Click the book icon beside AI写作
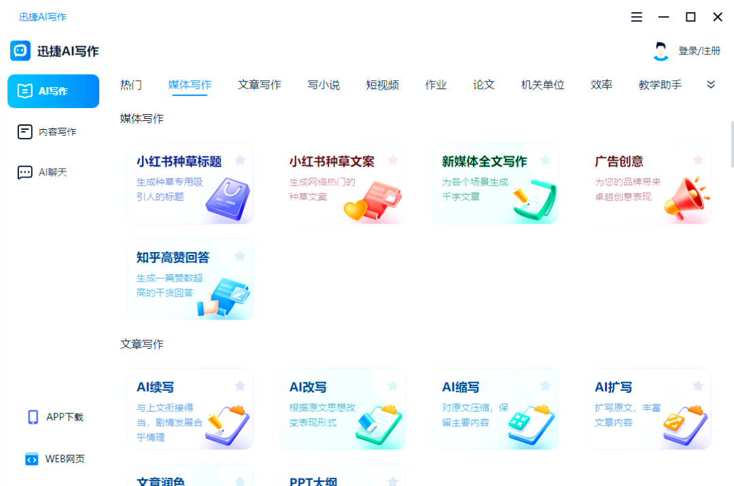The height and width of the screenshot is (486, 734). 25,91
